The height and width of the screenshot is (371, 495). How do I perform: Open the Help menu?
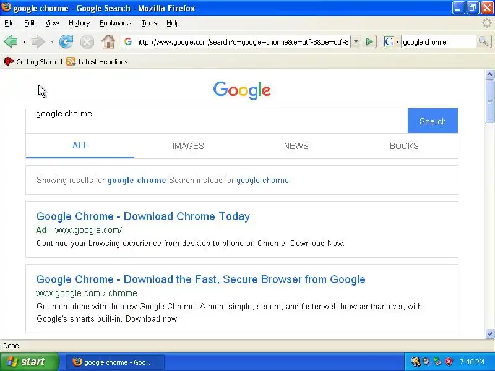click(x=173, y=23)
